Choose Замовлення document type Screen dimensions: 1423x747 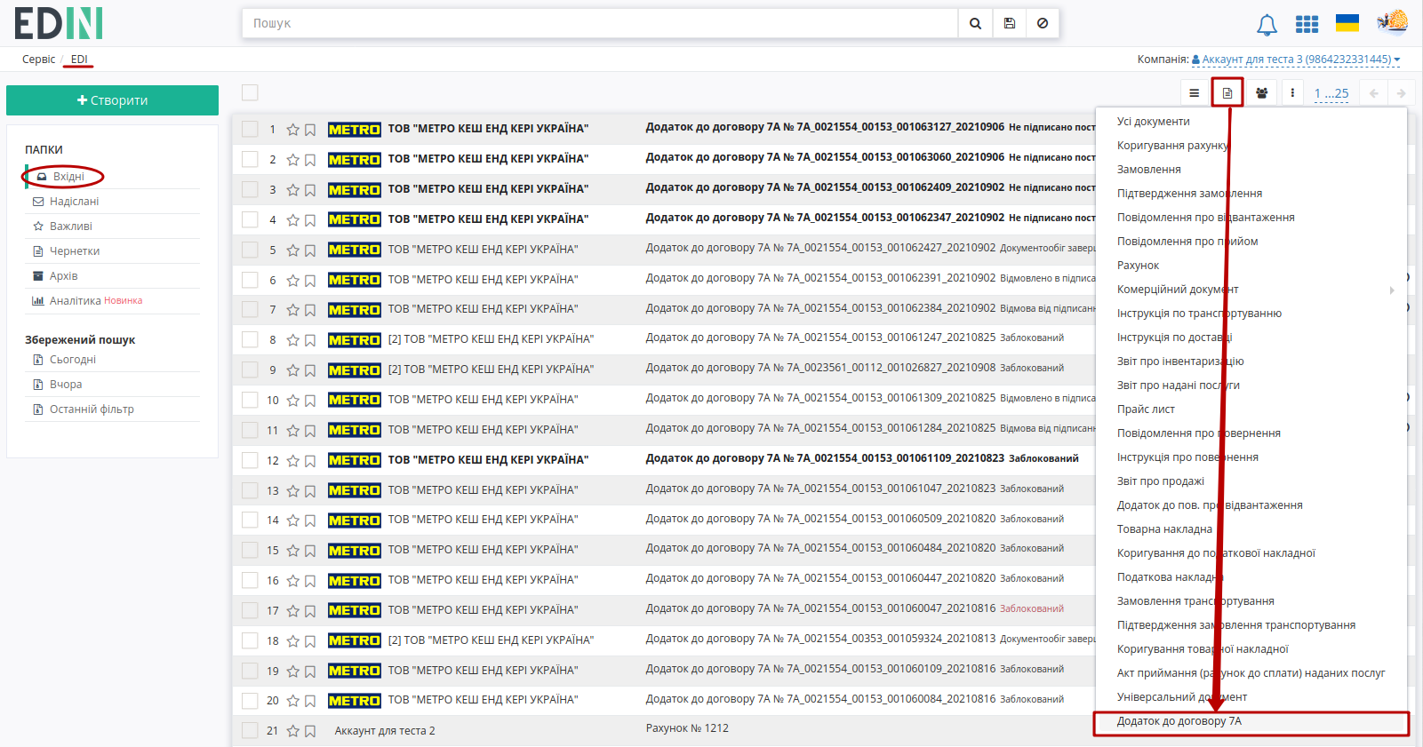click(x=1149, y=170)
